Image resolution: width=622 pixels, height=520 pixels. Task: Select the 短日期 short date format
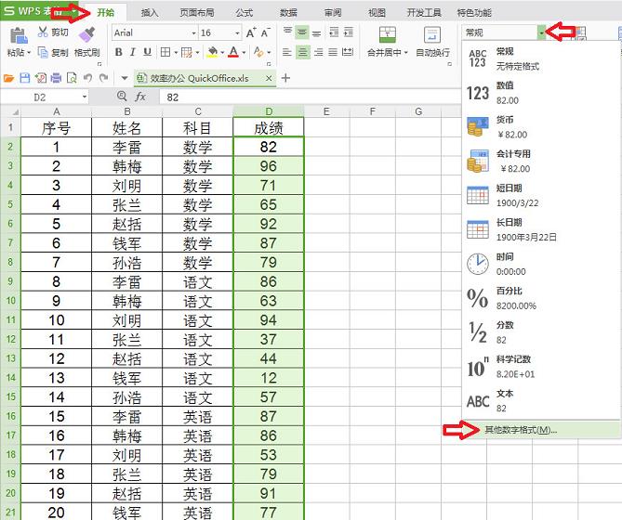(x=541, y=196)
